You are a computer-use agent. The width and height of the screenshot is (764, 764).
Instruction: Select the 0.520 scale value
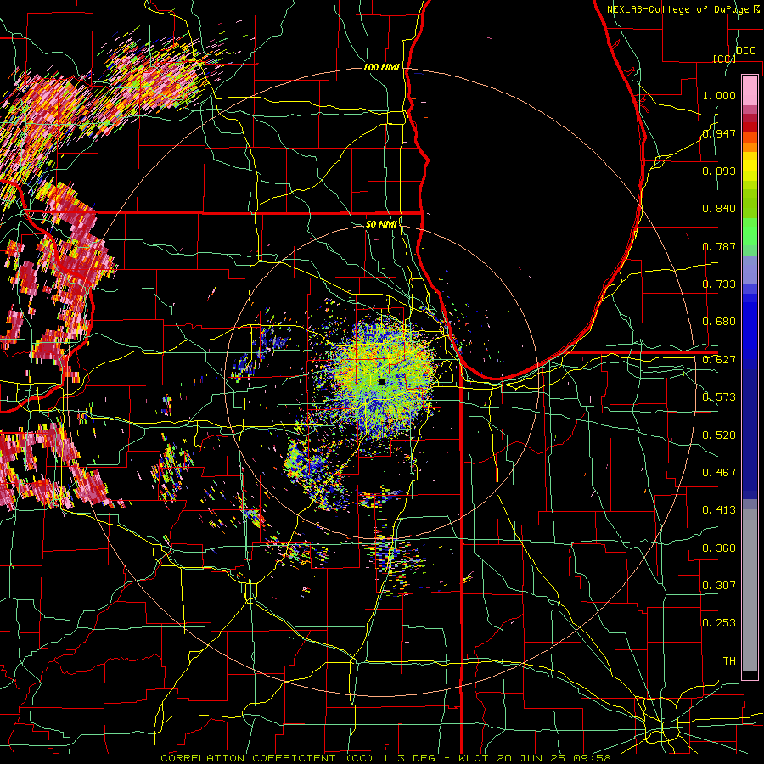click(719, 435)
